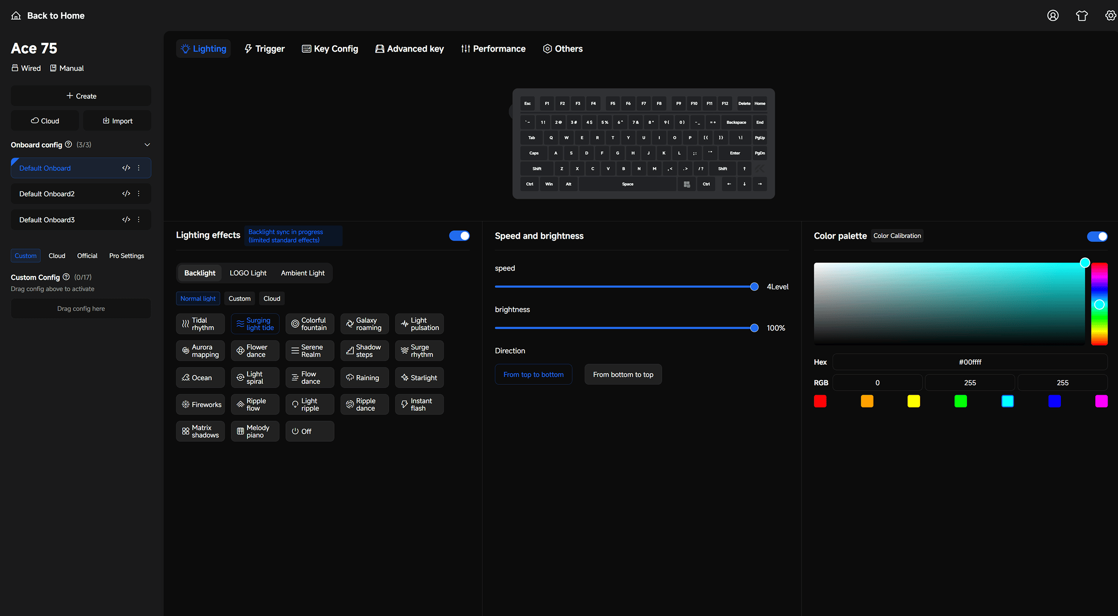The image size is (1118, 616).
Task: Select the Serene Realm effect
Action: click(x=310, y=351)
